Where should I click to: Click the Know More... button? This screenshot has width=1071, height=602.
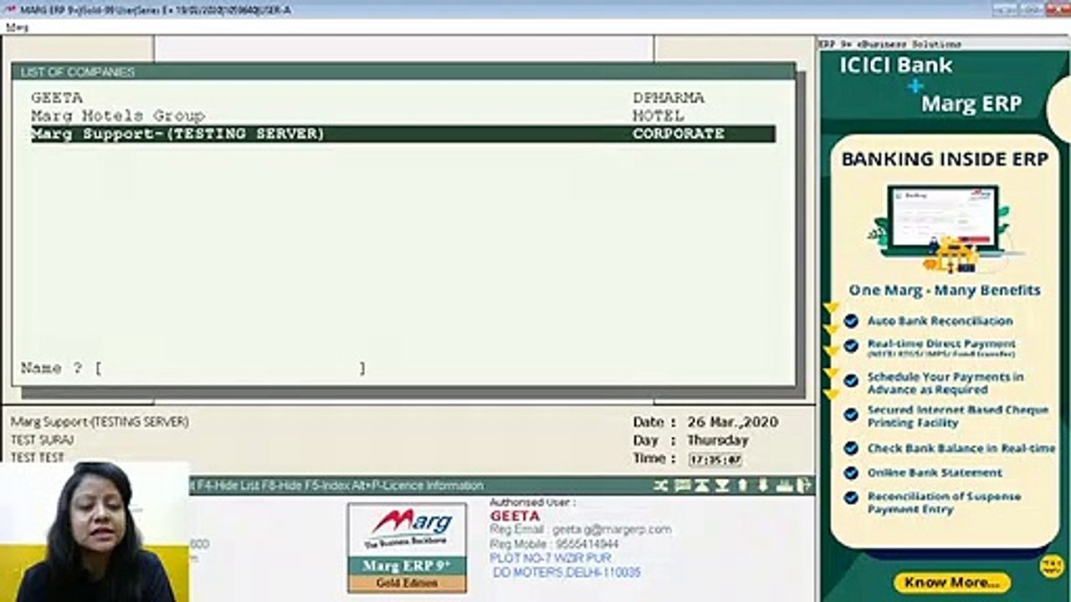pyautogui.click(x=951, y=582)
